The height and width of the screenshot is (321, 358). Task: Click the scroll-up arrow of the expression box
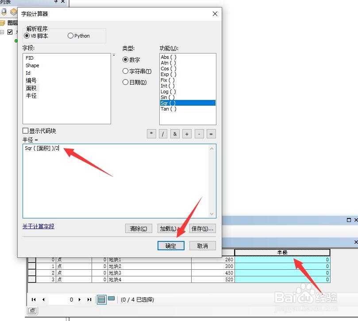212,148
